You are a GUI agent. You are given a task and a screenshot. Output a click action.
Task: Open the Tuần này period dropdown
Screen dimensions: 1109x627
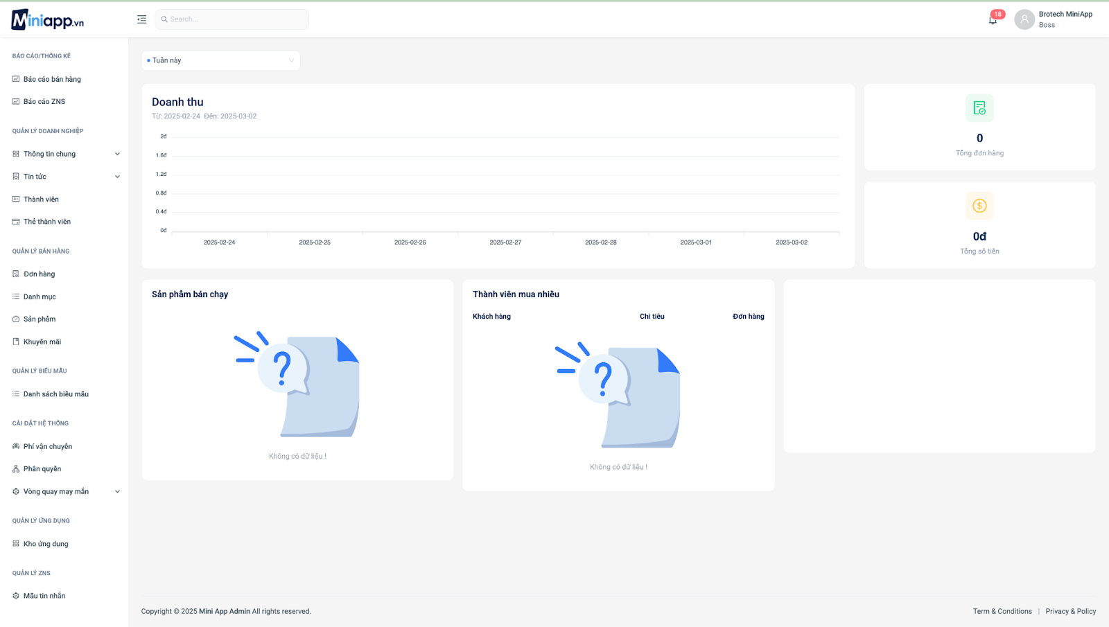click(220, 60)
